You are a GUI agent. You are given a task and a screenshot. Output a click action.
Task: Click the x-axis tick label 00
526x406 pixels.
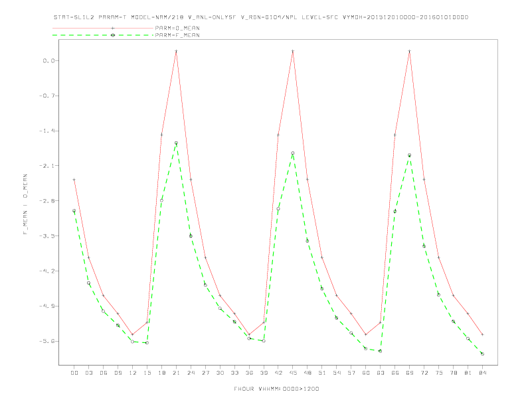(x=74, y=373)
